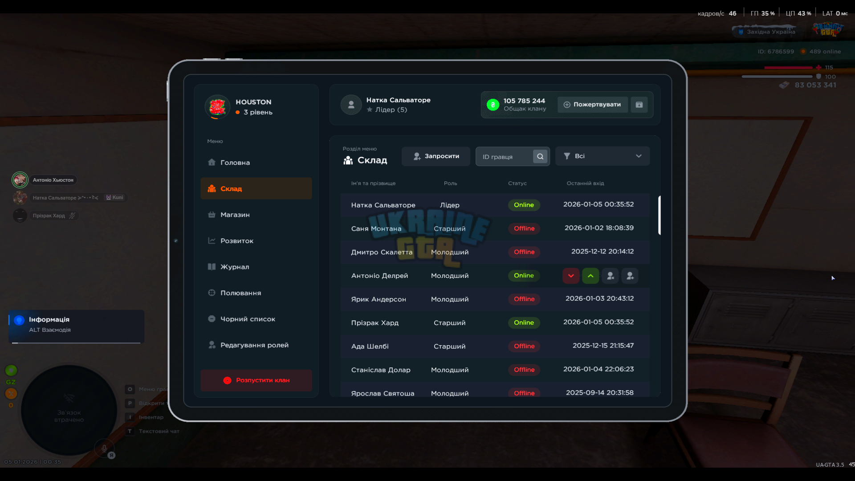Open Редагування ролей section
Image resolution: width=855 pixels, height=481 pixels.
point(256,345)
